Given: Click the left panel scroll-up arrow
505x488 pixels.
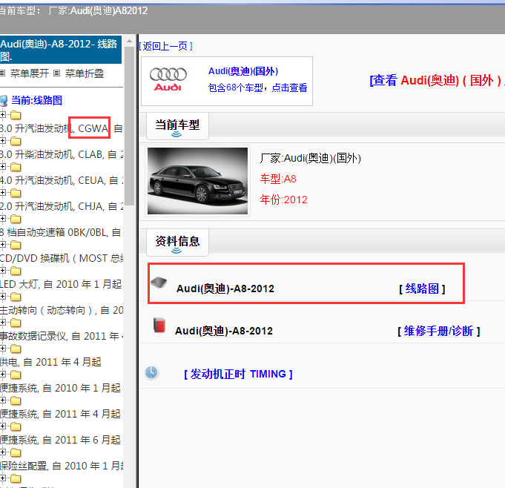Looking at the screenshot, I should [130, 41].
